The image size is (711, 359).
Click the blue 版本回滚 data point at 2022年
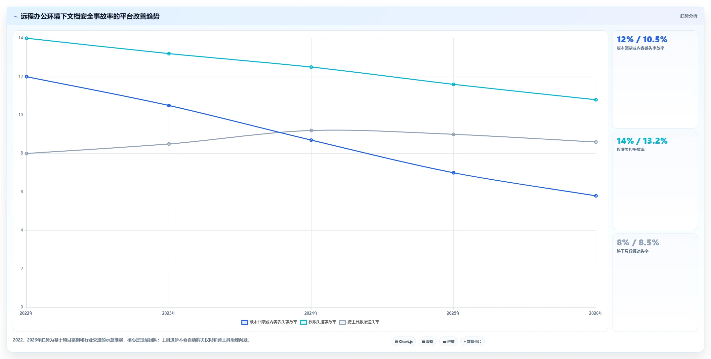27,77
